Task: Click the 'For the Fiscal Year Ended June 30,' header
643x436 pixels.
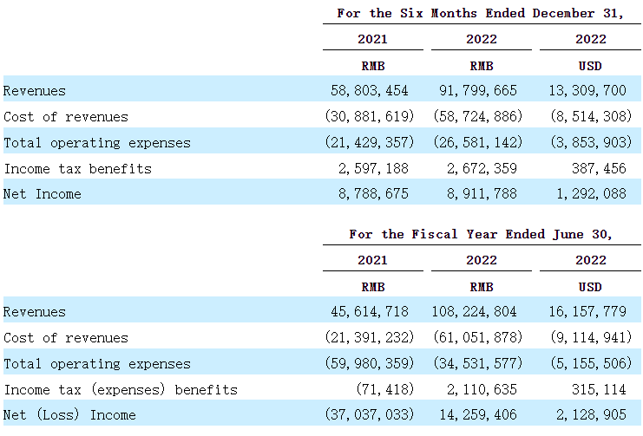Action: [x=482, y=234]
